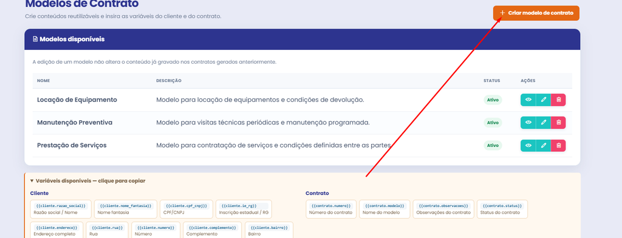Image resolution: width=622 pixels, height=238 pixels.
Task: Click the Contrato variables group heading
Action: click(317, 193)
